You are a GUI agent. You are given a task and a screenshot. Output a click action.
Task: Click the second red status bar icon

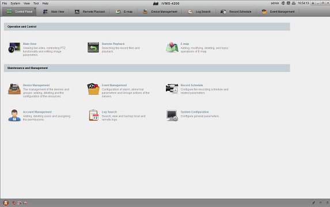pyautogui.click(x=13, y=203)
